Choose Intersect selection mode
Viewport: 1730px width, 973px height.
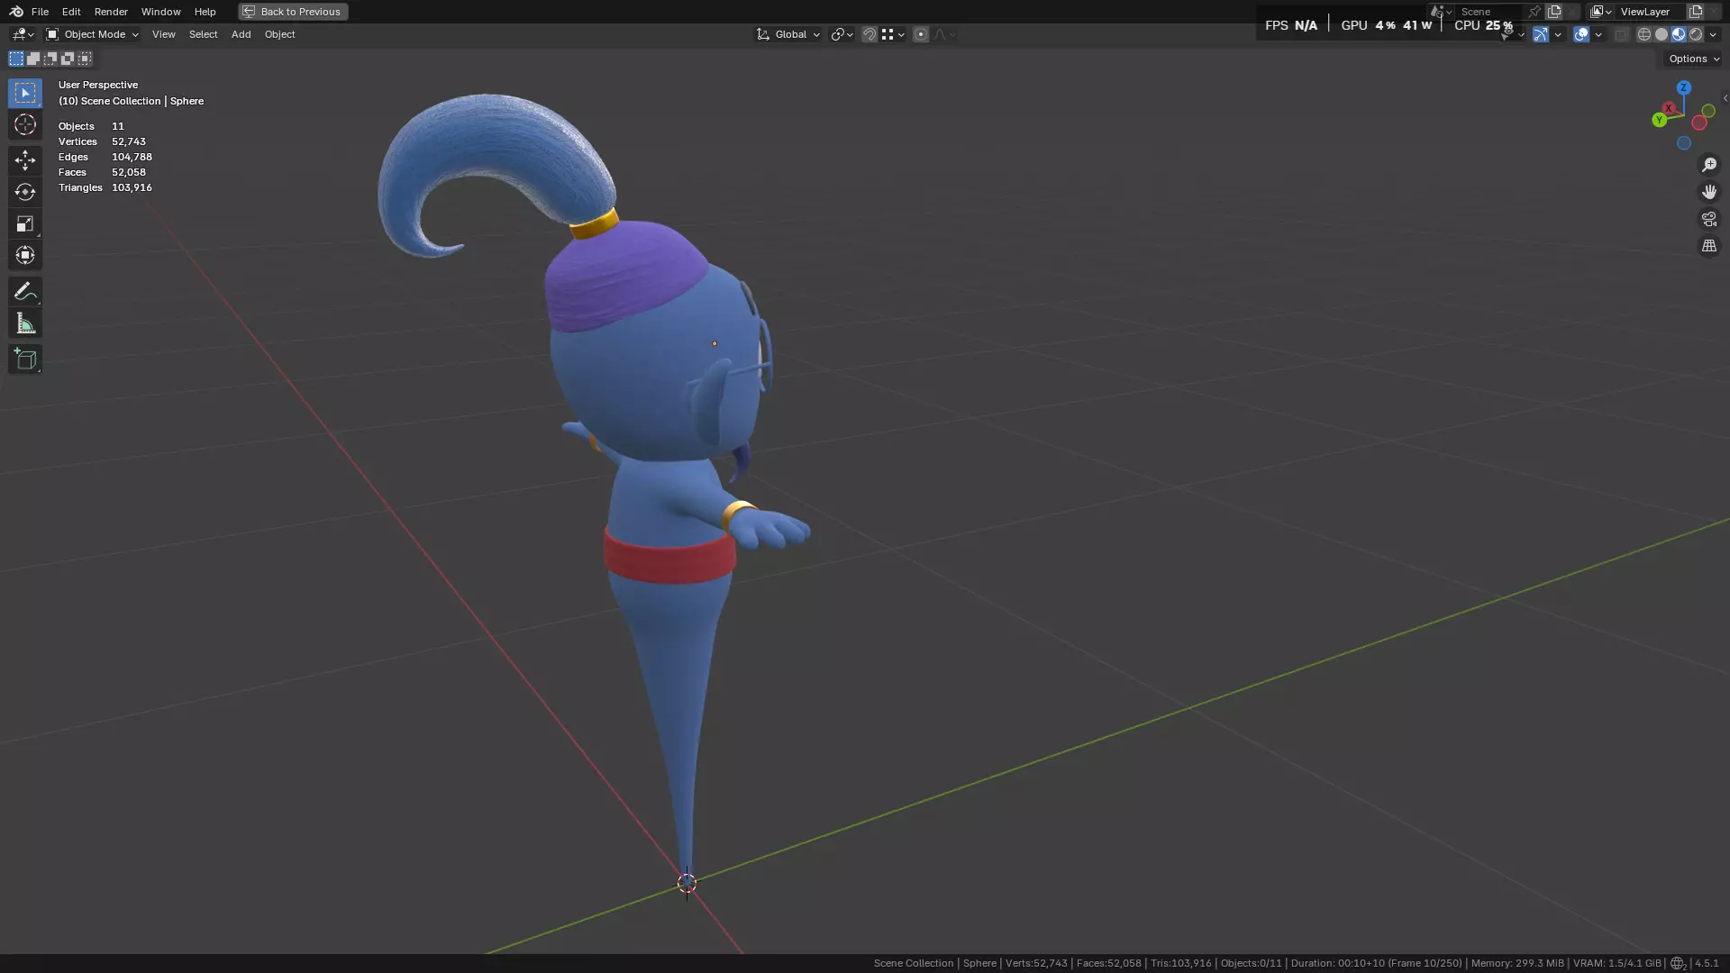pyautogui.click(x=85, y=59)
